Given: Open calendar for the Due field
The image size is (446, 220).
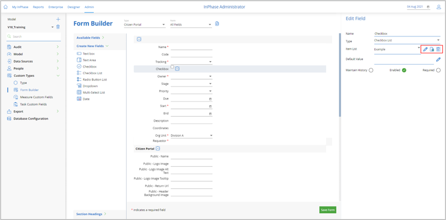Looking at the screenshot, I should tap(211, 99).
